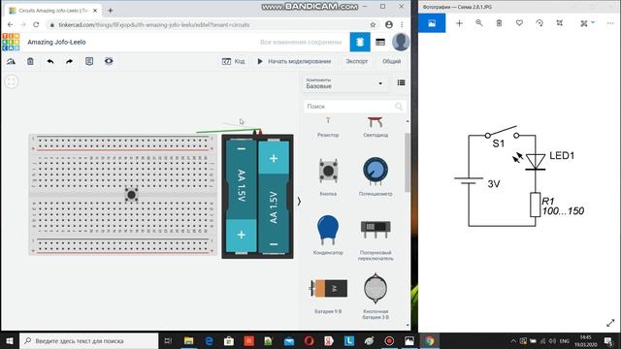Image resolution: width=621 pixels, height=349 pixels.
Task: Toggle fullscreen in Photos app
Action: (x=610, y=323)
